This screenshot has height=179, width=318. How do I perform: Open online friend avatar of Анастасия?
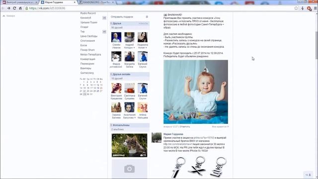point(129,107)
